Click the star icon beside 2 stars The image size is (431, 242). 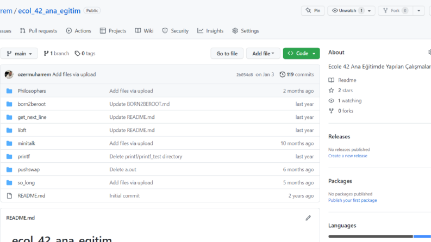pyautogui.click(x=331, y=90)
